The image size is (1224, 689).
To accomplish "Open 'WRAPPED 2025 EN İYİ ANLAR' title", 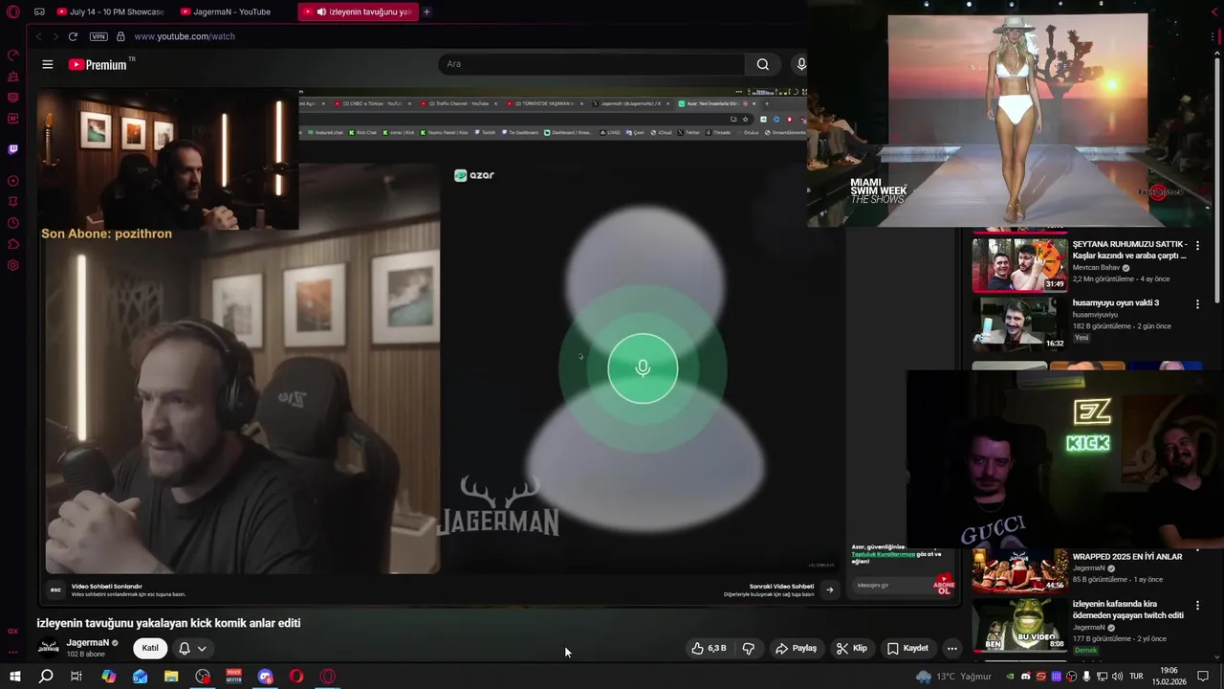I will point(1127,557).
